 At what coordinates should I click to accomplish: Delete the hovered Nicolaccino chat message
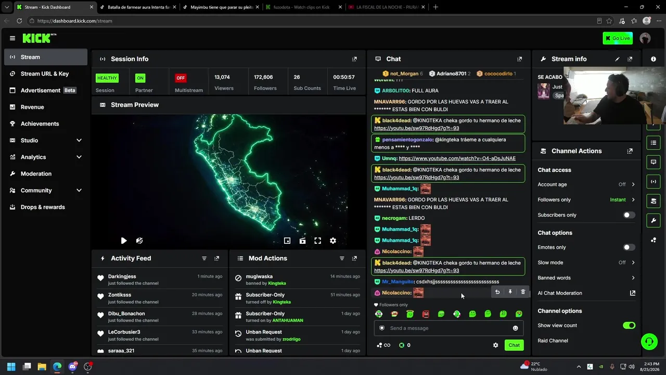523,292
